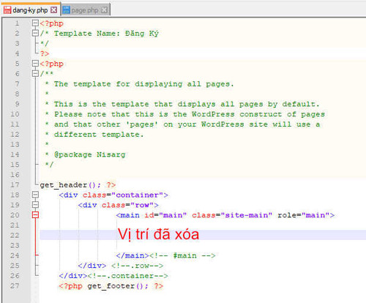
Task: Collapse the comment fold at line 2
Action: pyautogui.click(x=35, y=33)
